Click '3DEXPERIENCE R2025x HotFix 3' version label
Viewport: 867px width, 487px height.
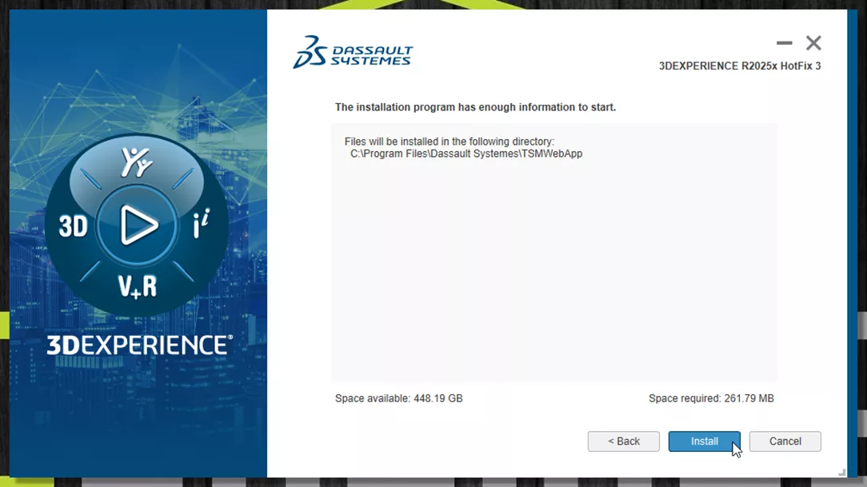pos(740,66)
